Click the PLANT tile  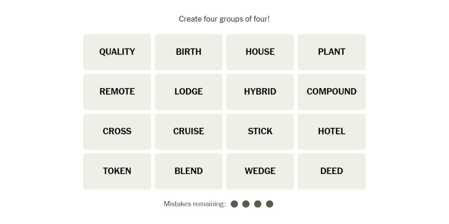(331, 52)
